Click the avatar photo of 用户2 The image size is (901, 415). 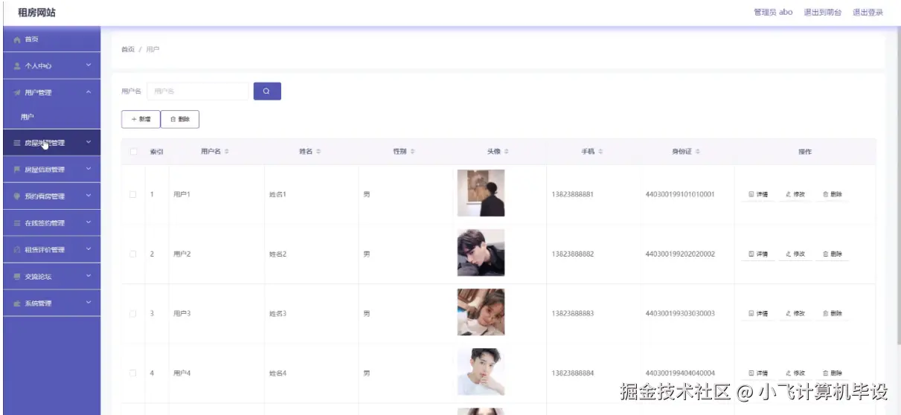point(481,253)
